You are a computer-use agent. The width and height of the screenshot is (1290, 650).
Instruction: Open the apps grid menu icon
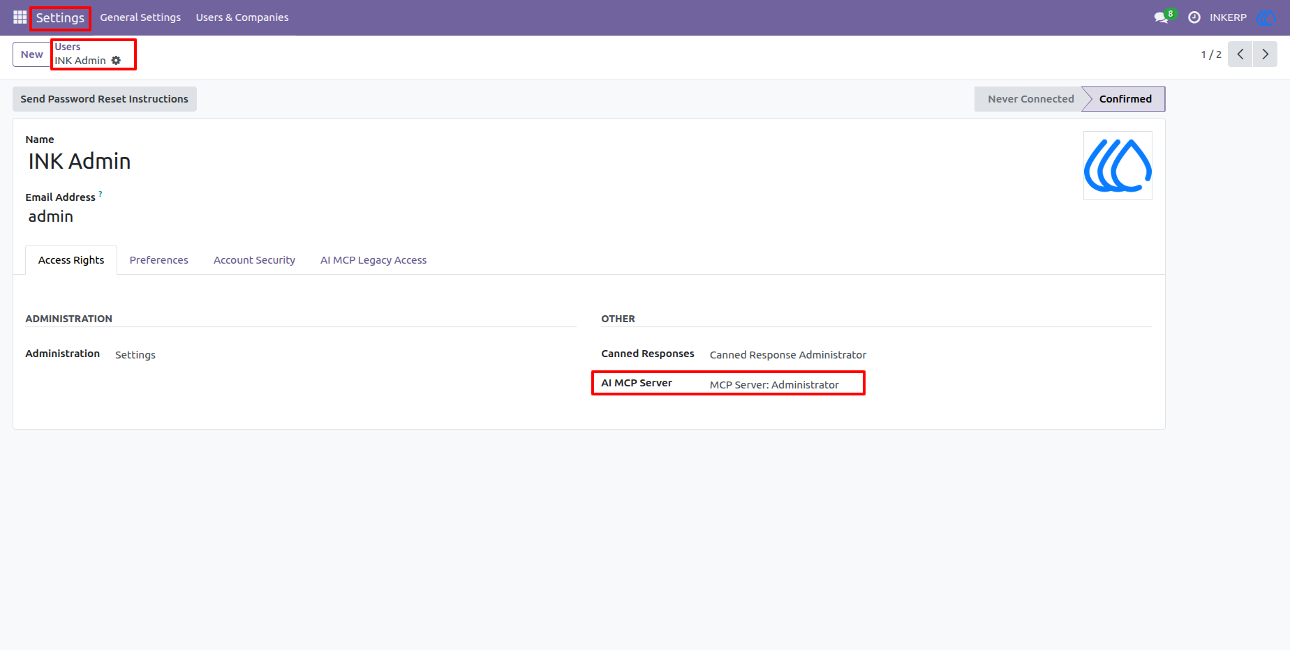tap(20, 17)
